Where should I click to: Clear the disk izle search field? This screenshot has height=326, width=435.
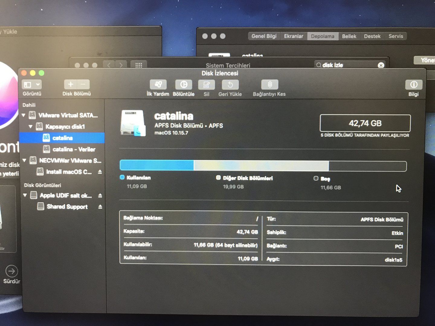click(381, 65)
